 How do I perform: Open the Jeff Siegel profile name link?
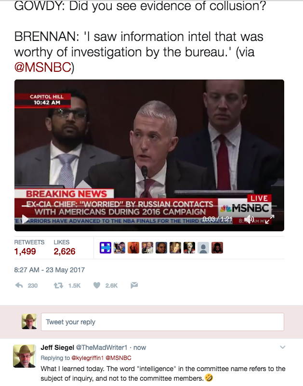(x=57, y=347)
